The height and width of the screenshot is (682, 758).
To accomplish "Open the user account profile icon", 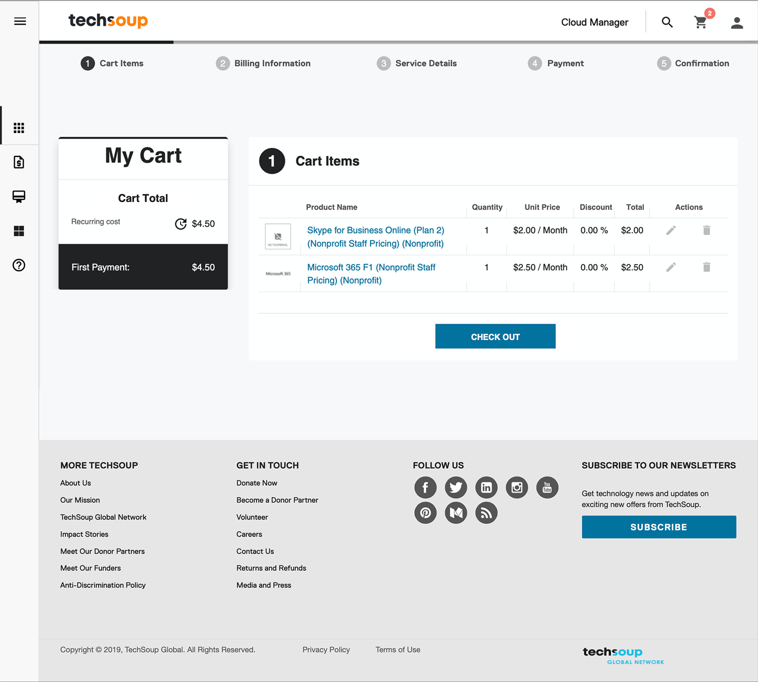I will point(737,22).
